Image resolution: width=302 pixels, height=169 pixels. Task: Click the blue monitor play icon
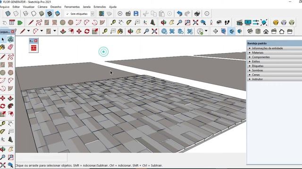248,23
